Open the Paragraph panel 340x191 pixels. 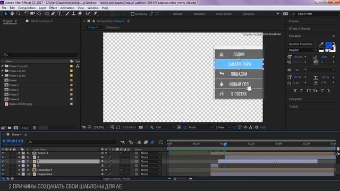click(x=295, y=99)
